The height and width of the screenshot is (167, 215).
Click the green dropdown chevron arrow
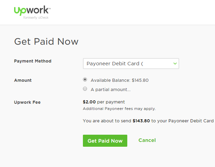point(175,64)
